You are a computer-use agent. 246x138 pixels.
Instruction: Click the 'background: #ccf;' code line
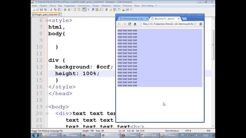(84, 67)
